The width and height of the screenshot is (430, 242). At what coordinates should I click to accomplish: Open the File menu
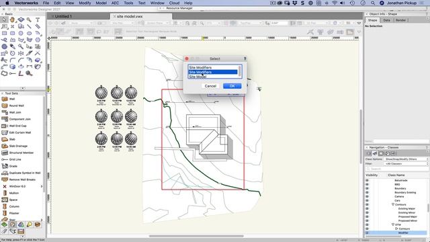click(x=46, y=3)
